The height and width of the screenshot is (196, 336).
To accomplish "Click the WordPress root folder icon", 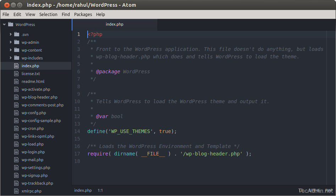I will click(x=11, y=24).
